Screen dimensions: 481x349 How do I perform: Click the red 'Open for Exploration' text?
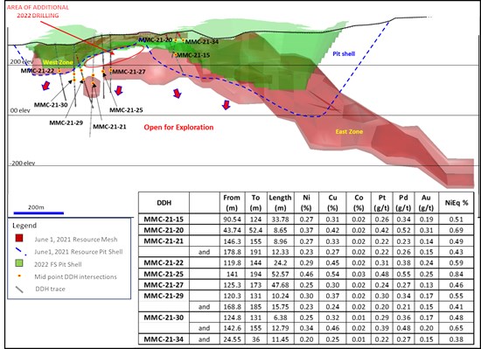[x=178, y=128]
